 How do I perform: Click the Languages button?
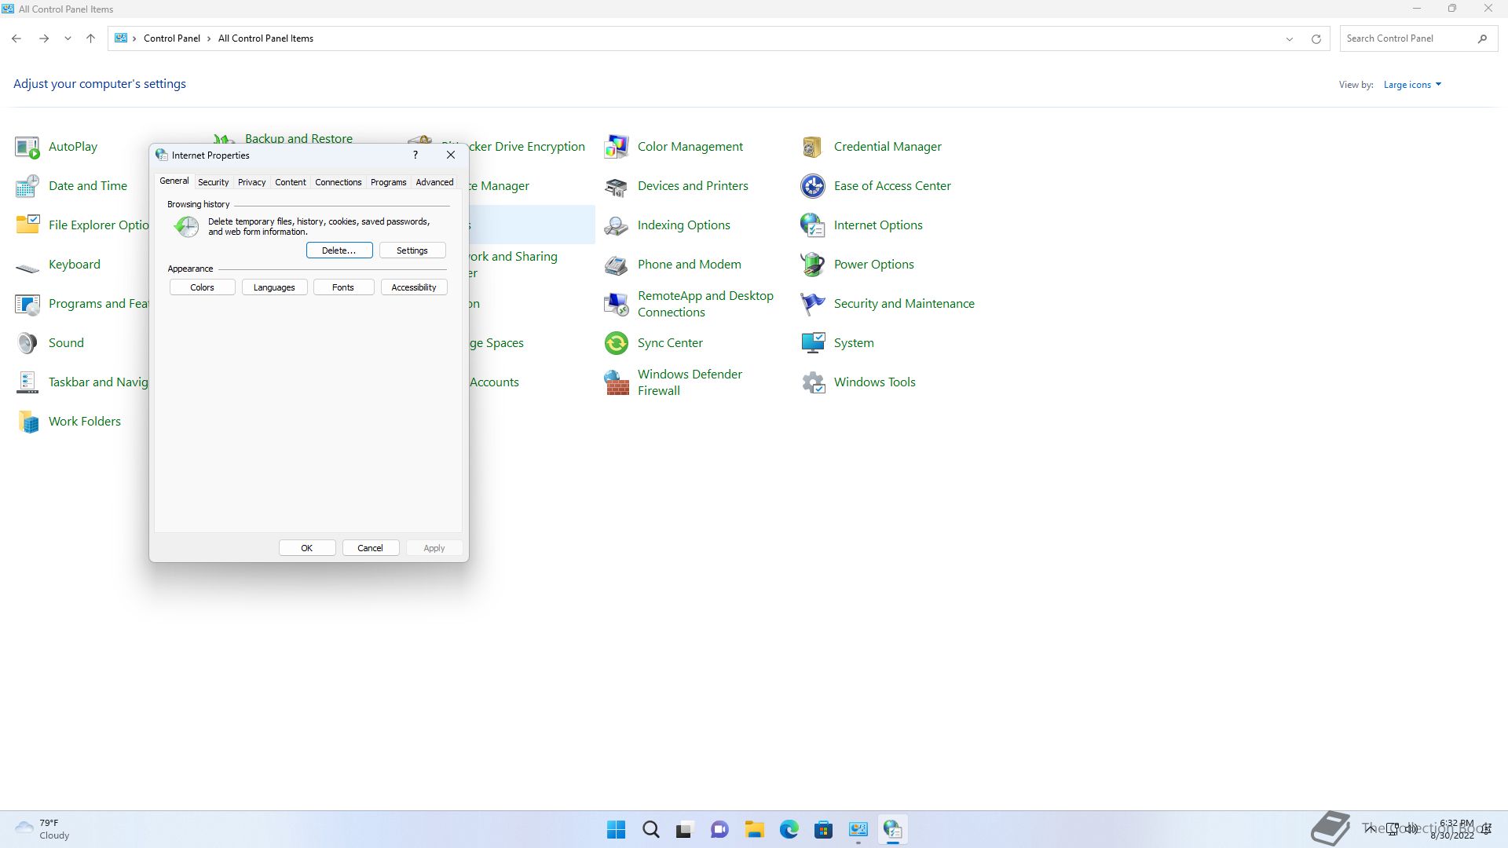pyautogui.click(x=274, y=287)
